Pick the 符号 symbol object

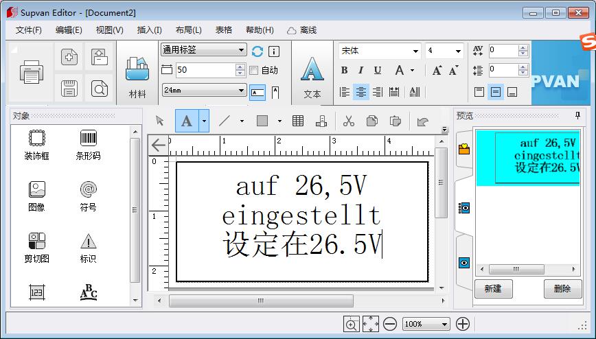(x=88, y=194)
